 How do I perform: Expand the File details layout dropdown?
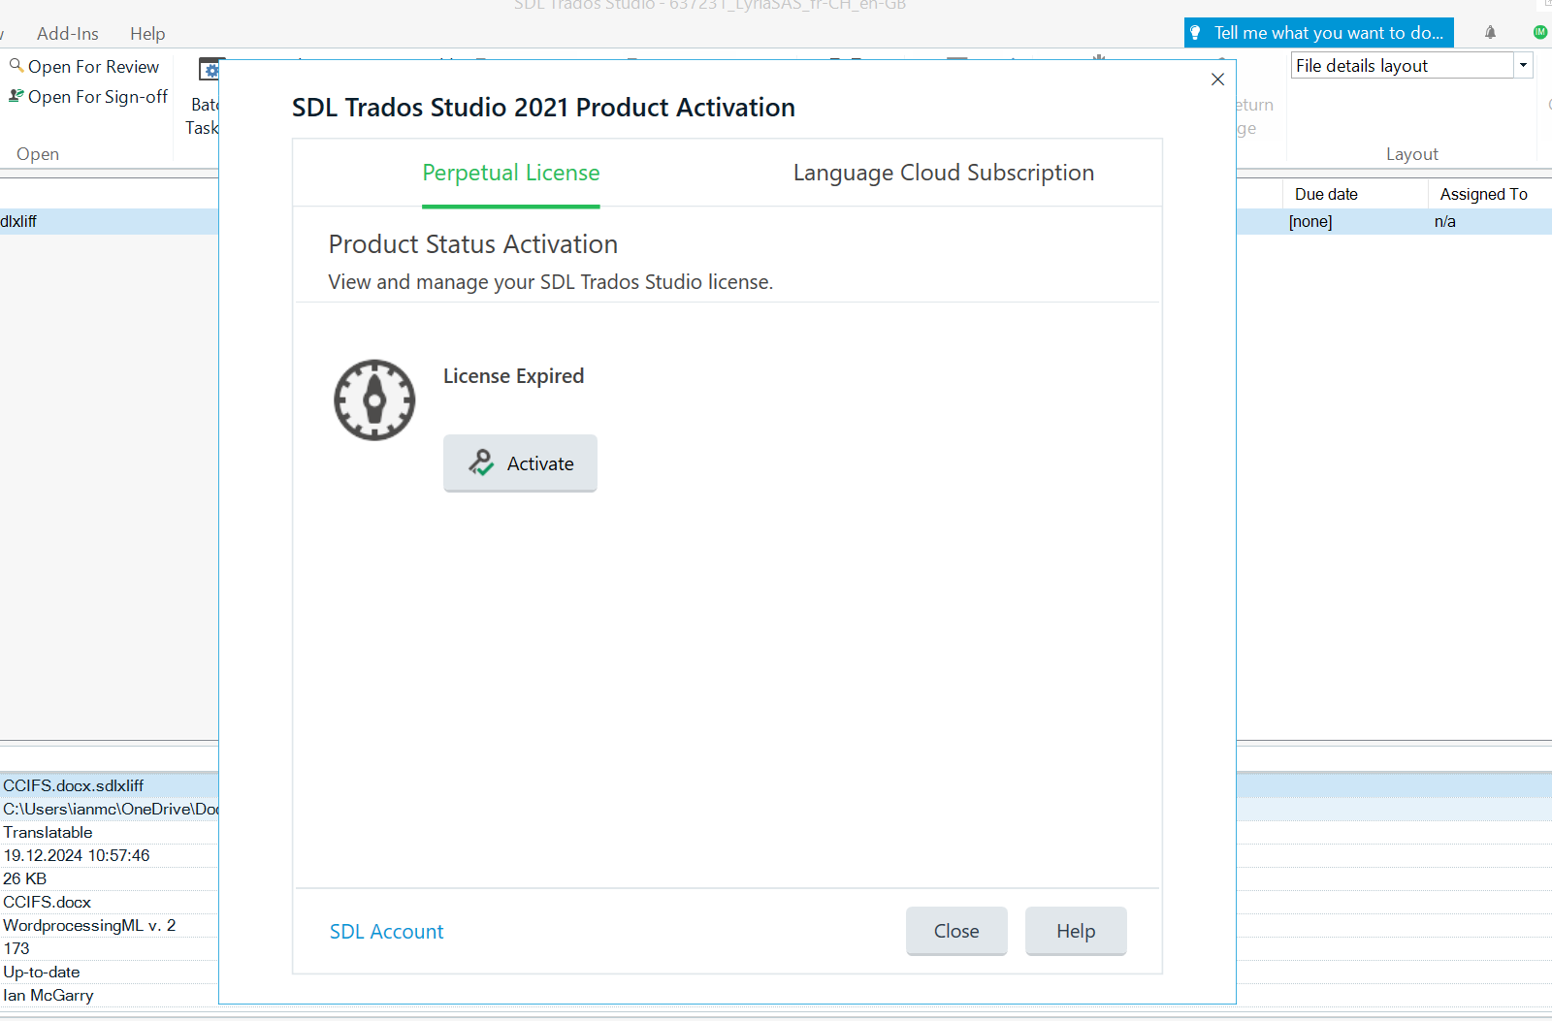1524,66
